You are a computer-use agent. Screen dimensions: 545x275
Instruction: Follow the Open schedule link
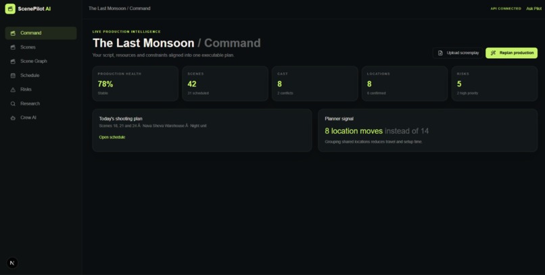[112, 137]
